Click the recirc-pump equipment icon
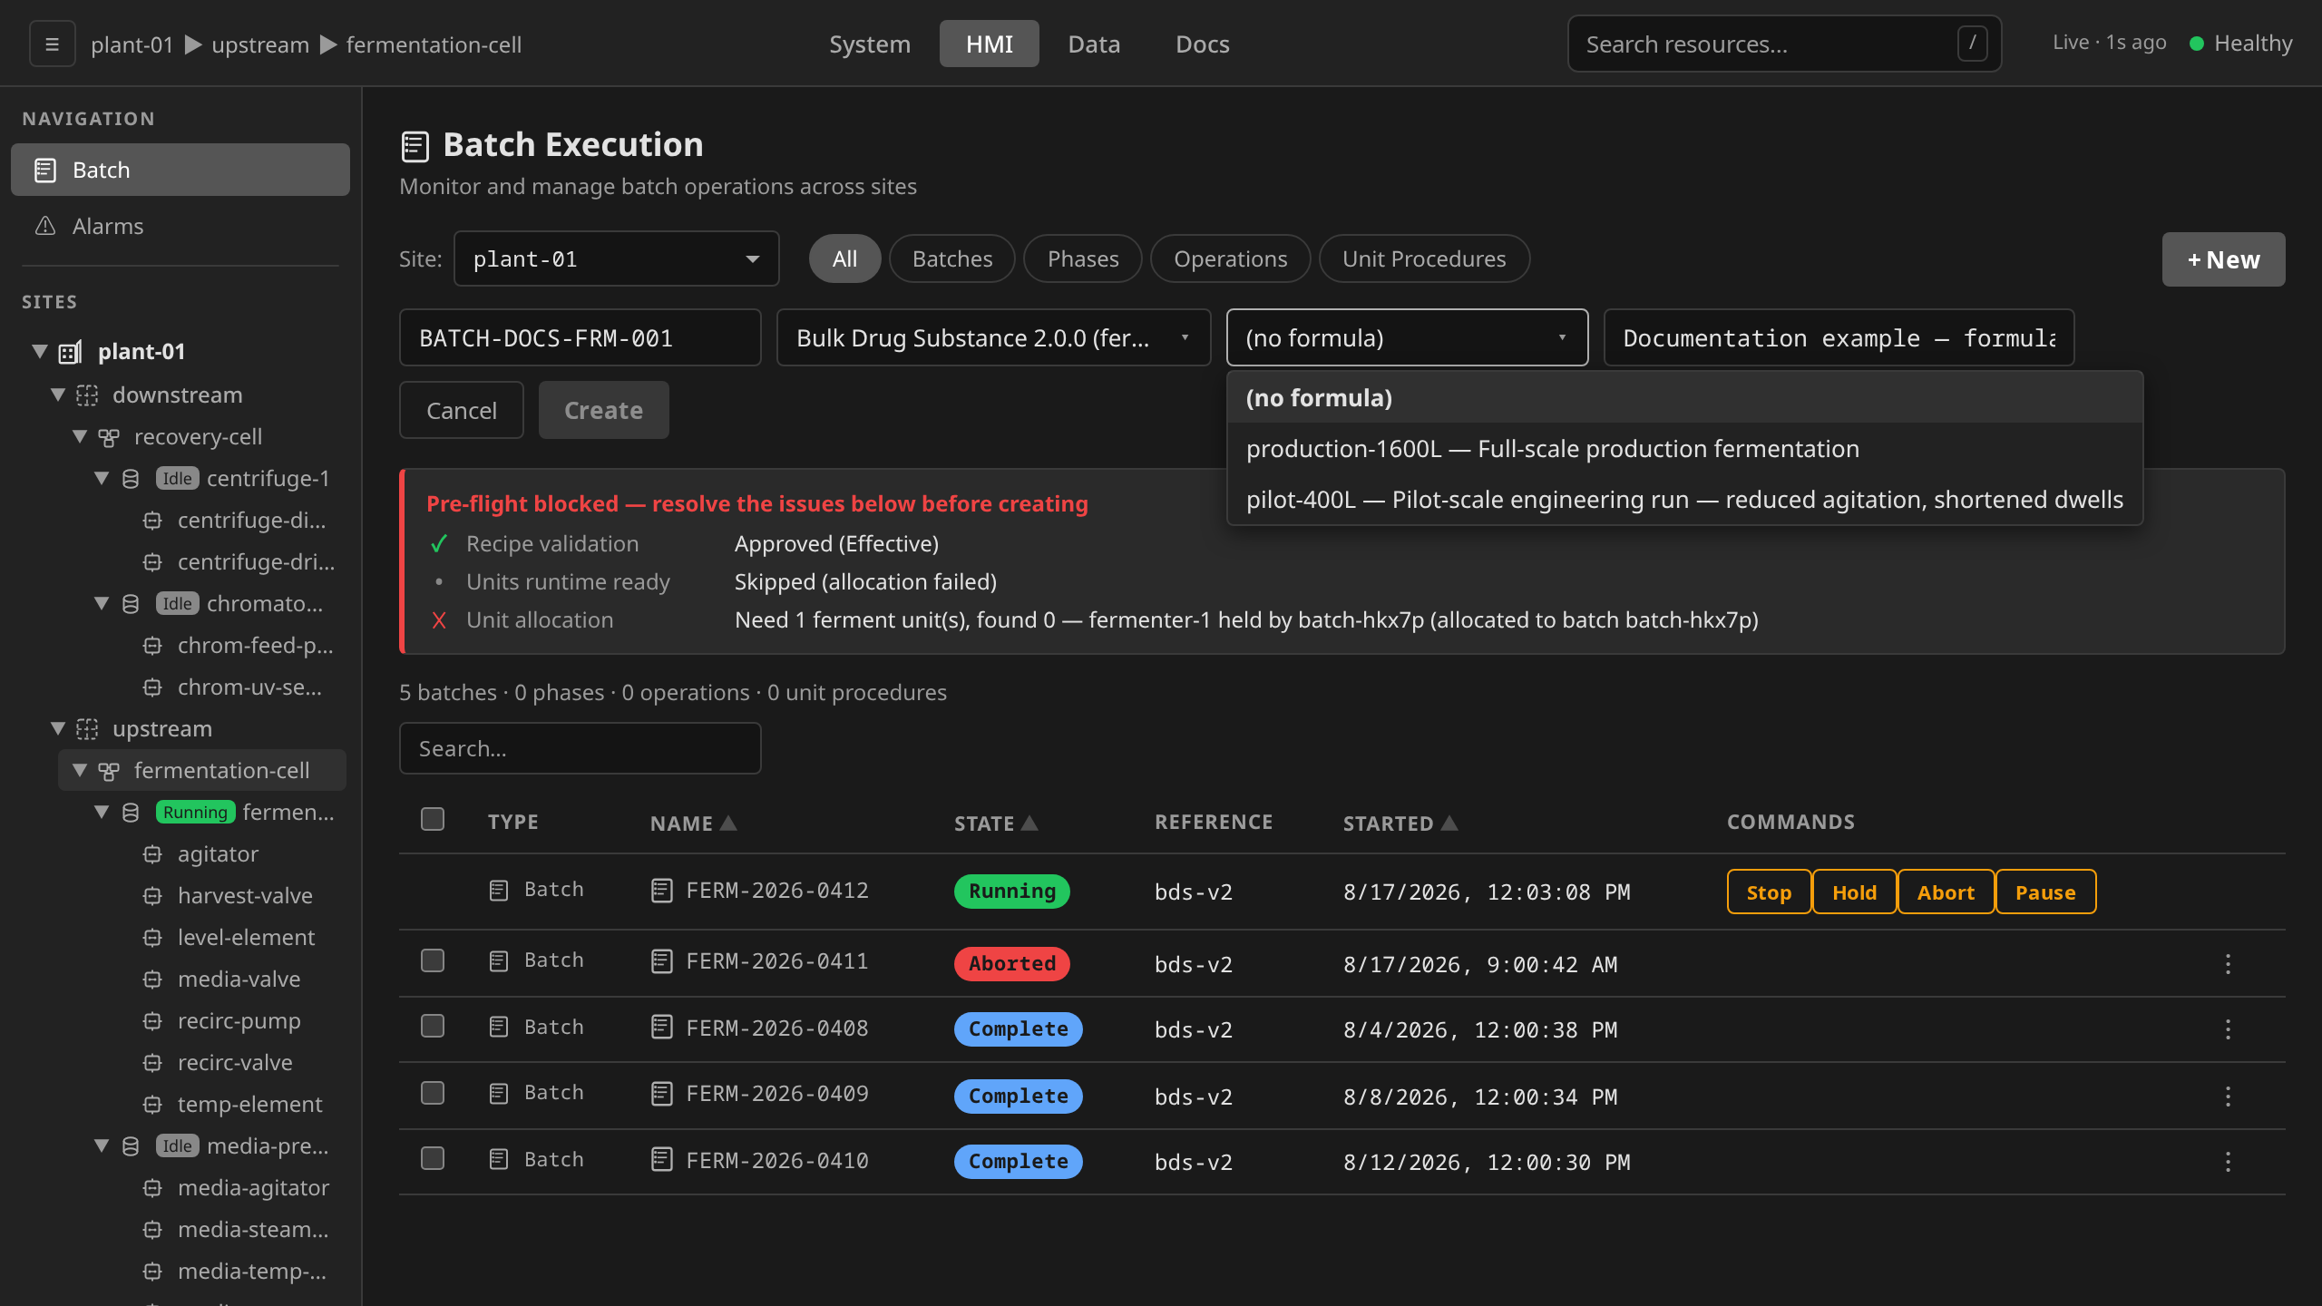The height and width of the screenshot is (1306, 2322). coord(152,1021)
